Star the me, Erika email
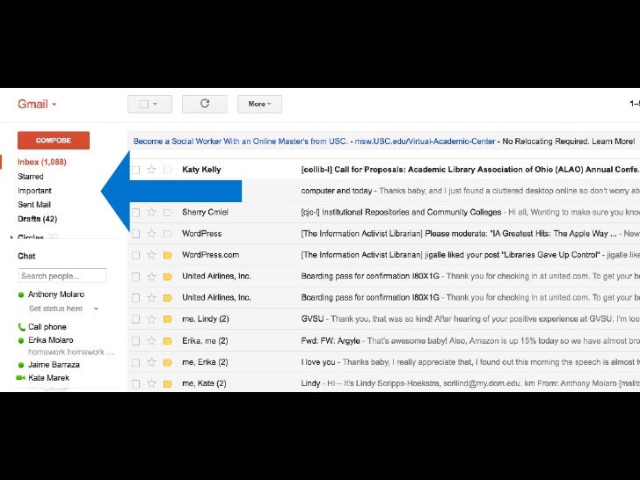 tap(151, 362)
